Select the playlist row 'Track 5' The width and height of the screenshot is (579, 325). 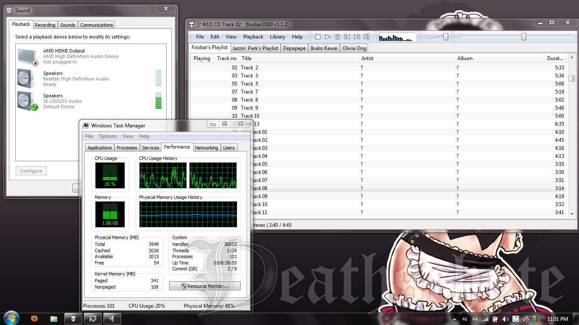(x=377, y=84)
